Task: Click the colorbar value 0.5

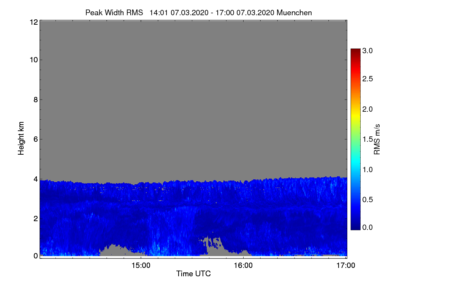Action: 367,199
